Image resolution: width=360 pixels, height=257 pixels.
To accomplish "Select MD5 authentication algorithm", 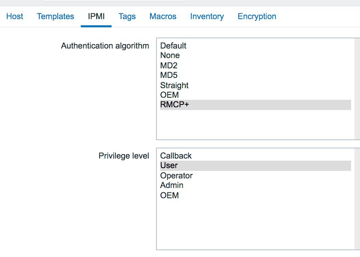I will tap(256, 75).
